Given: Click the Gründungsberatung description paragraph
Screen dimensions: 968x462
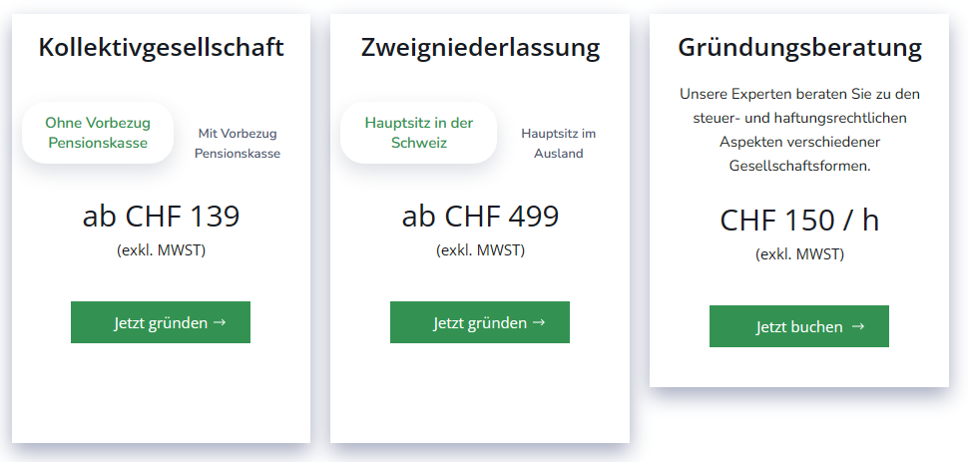Looking at the screenshot, I should [799, 130].
